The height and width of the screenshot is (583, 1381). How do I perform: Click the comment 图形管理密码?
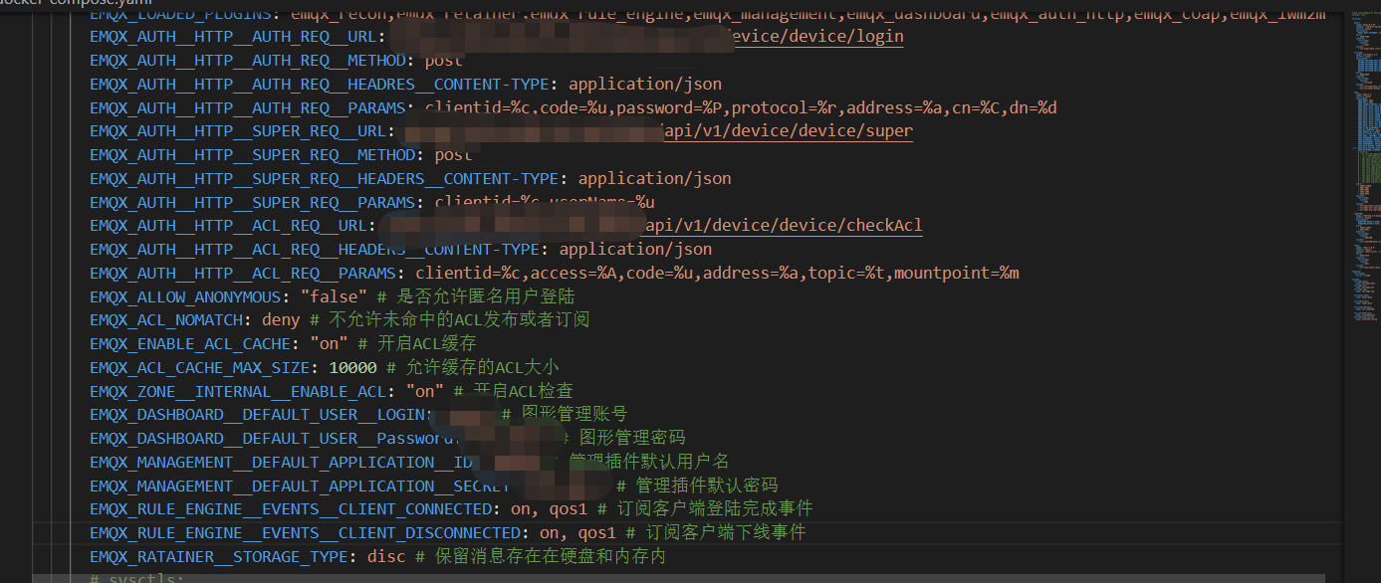[x=623, y=439]
